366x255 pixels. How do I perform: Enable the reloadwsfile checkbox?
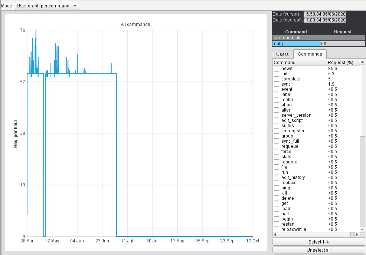coord(277,229)
